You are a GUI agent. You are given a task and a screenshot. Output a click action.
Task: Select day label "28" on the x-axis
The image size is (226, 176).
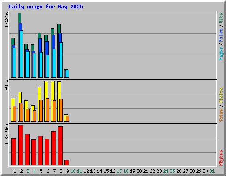coord(192,171)
